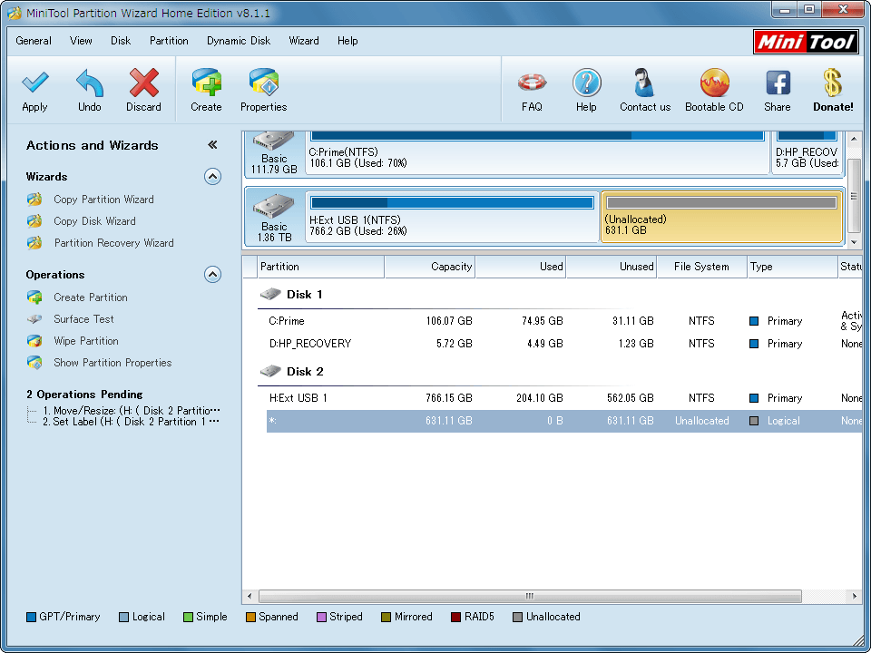Select the D:HP_RECOVERY row
Screen dimensions: 871x653
pyautogui.click(x=563, y=344)
